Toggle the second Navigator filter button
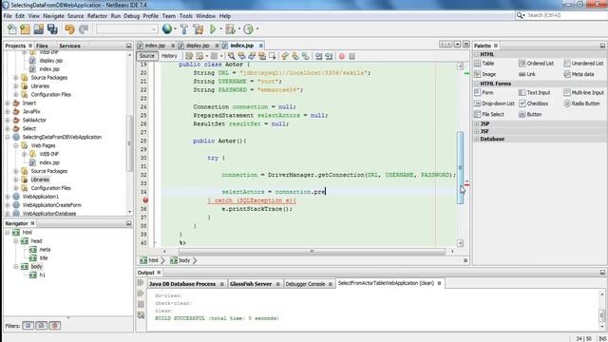The width and height of the screenshot is (608, 342). [42, 326]
